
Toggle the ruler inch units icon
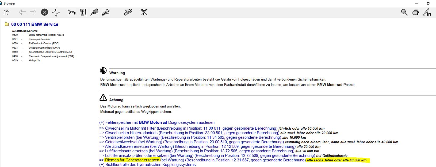(427, 12)
